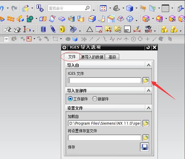The width and height of the screenshot is (185, 159).
Task: Open dropdown next to 10H7 icon
Action: tap(155, 31)
